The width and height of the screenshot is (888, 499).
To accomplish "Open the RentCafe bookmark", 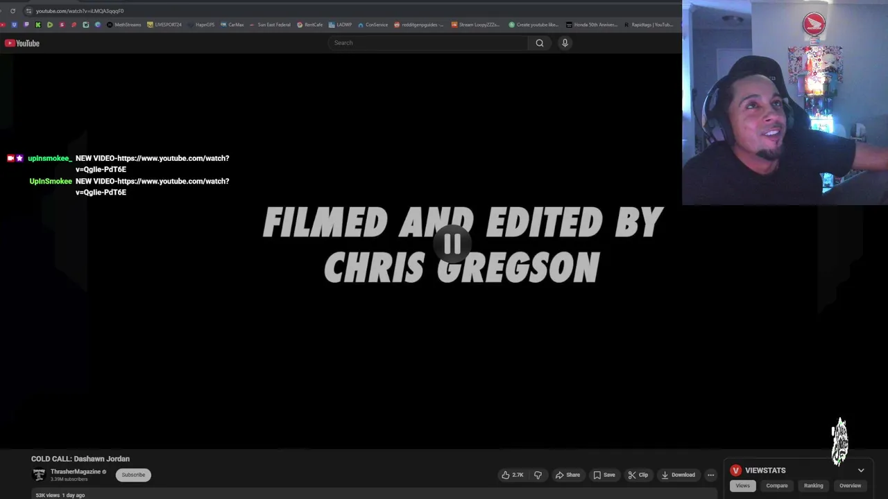I will point(309,25).
